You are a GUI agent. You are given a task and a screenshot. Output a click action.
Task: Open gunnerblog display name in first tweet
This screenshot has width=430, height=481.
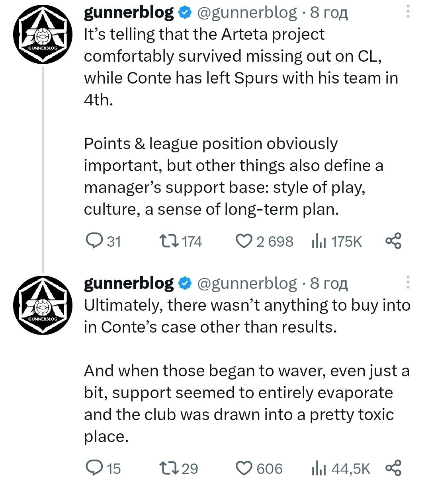click(129, 13)
